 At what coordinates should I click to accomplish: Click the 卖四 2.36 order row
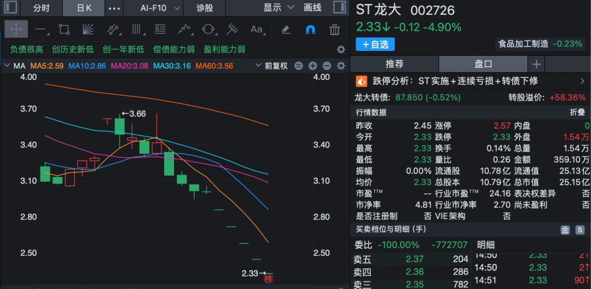(x=410, y=271)
